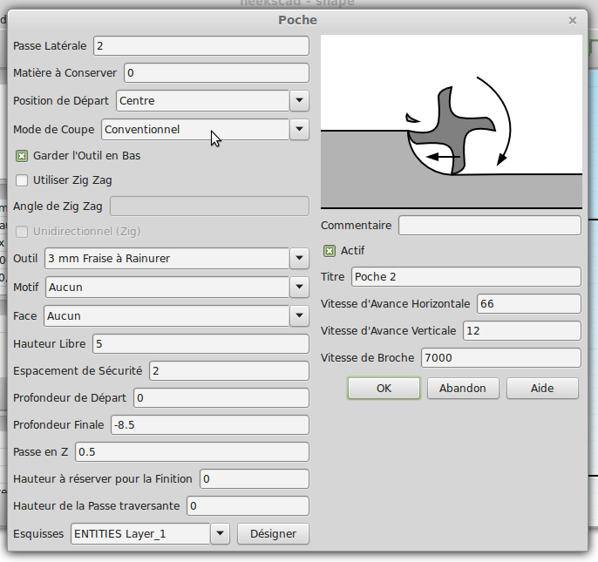Open help via the Aide button
The height and width of the screenshot is (562, 598).
point(542,388)
